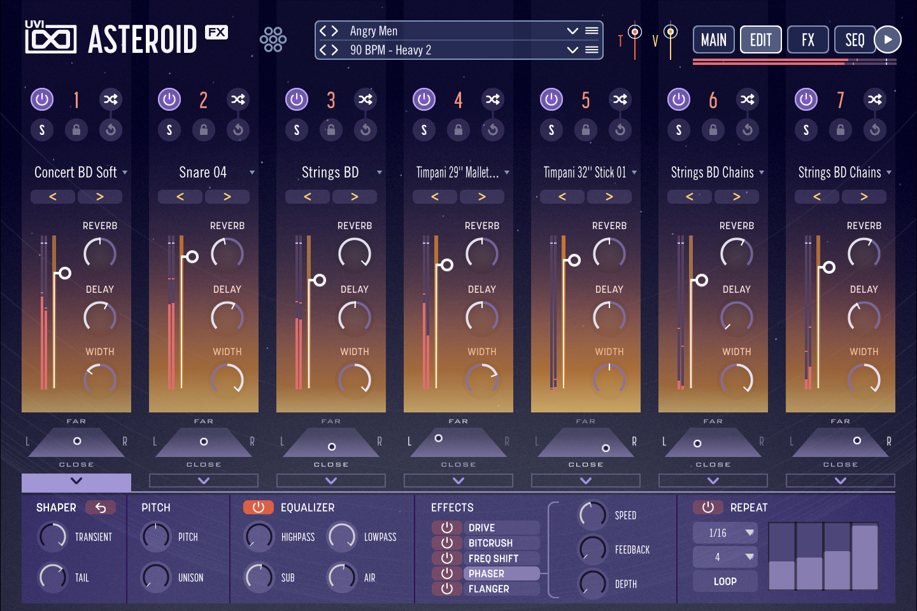Adjust track 3 volume fader handle
Image resolution: width=917 pixels, height=611 pixels.
[320, 280]
